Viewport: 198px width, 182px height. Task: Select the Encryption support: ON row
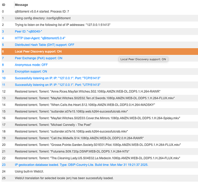click(100, 71)
